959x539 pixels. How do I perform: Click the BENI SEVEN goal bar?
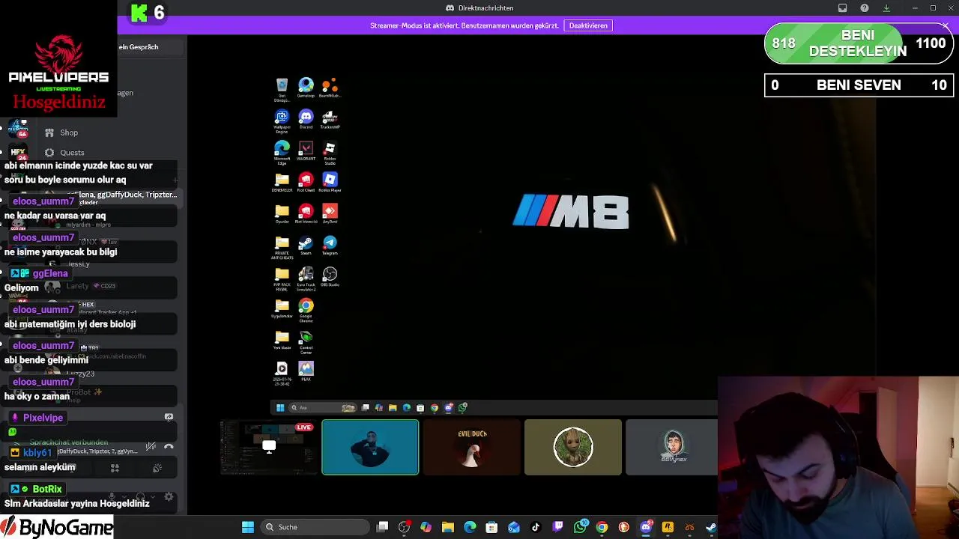pos(859,85)
